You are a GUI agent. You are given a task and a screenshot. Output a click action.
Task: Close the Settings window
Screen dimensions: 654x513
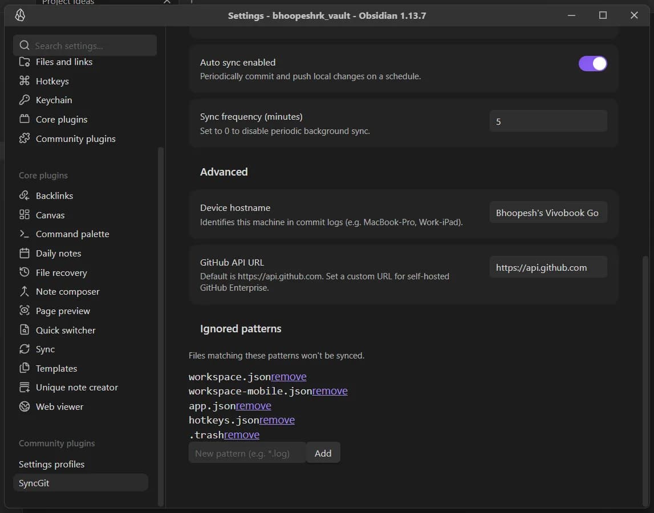[x=634, y=15]
